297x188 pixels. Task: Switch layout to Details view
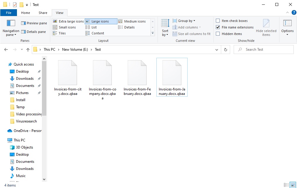(126, 27)
